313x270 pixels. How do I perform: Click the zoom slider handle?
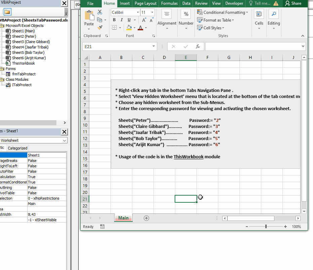266,227
